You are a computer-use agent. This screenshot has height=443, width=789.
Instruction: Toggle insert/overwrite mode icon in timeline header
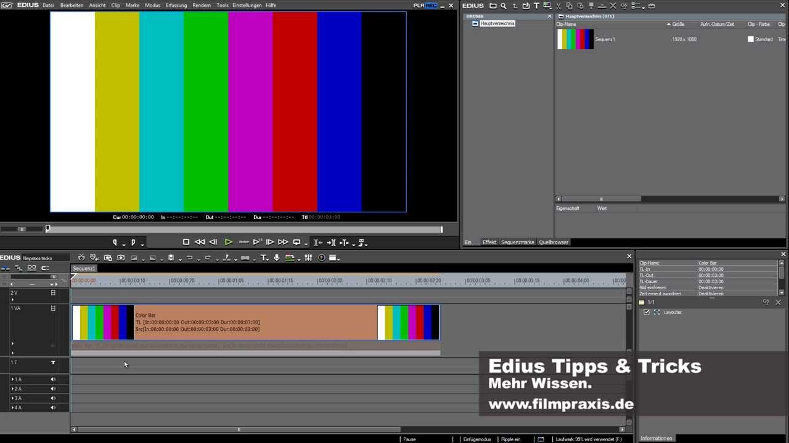click(6, 268)
